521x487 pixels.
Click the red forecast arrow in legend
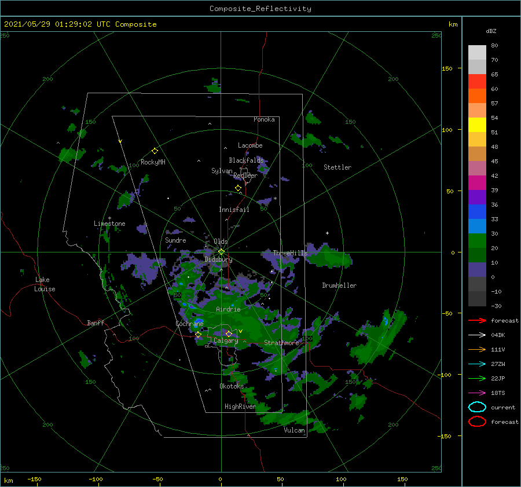coord(477,320)
